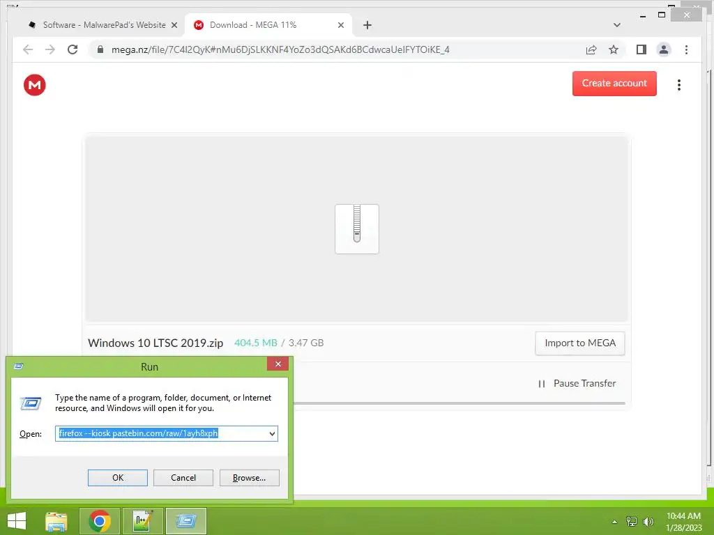Open Chrome three-dot menu
Screen dimensions: 714x535
point(686,49)
